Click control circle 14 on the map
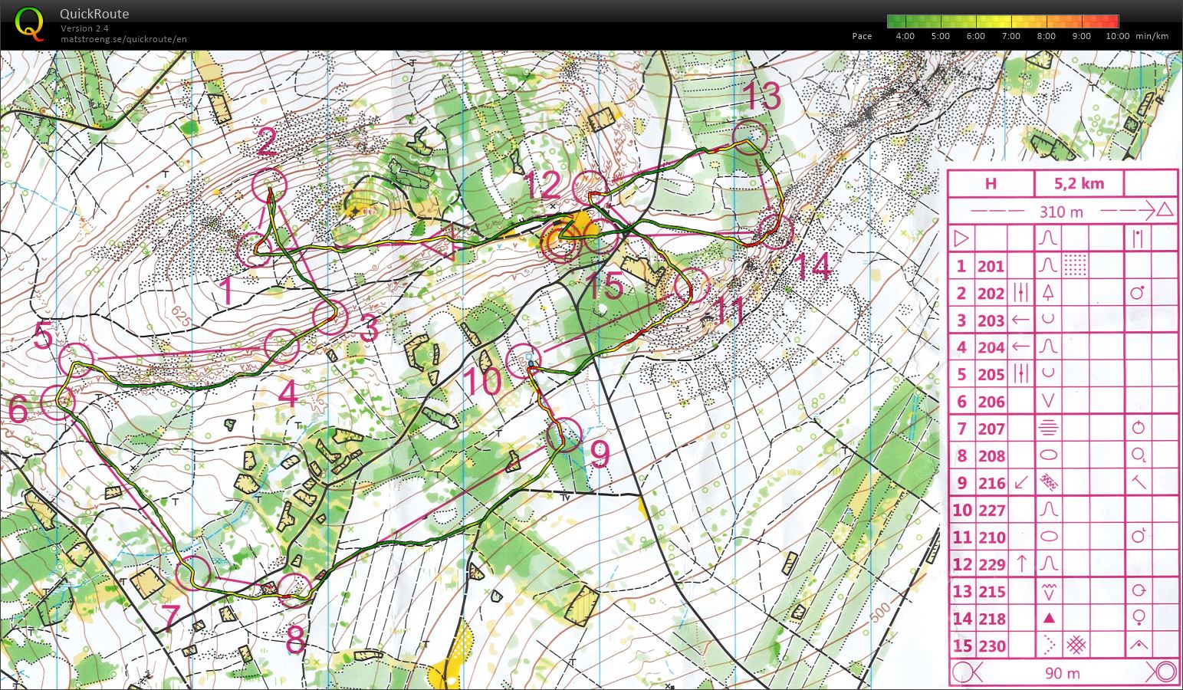This screenshot has width=1183, height=690. tap(775, 231)
